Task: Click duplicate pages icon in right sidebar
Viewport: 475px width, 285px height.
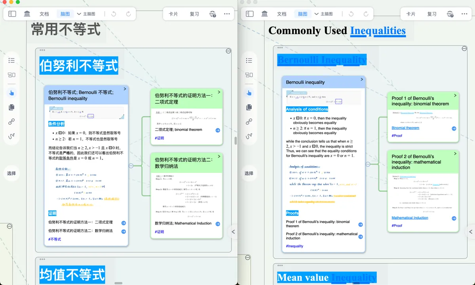Action: (x=249, y=107)
